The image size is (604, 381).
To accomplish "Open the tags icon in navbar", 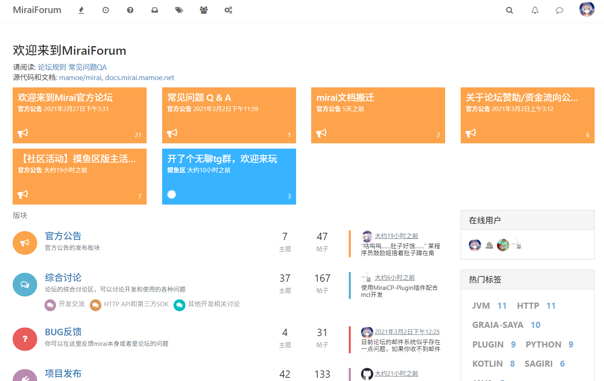I will click(x=179, y=10).
